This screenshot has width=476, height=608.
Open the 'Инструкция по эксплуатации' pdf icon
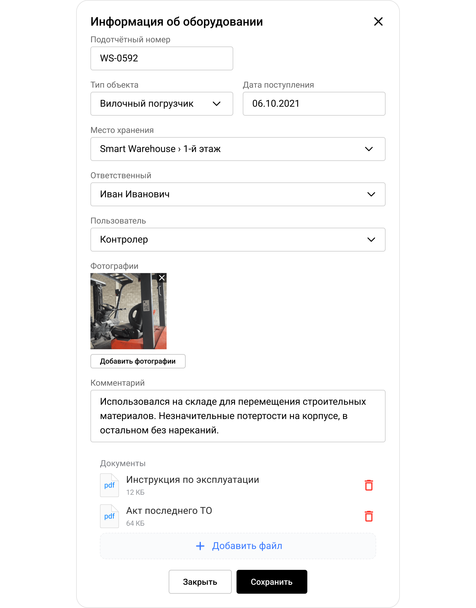(109, 485)
